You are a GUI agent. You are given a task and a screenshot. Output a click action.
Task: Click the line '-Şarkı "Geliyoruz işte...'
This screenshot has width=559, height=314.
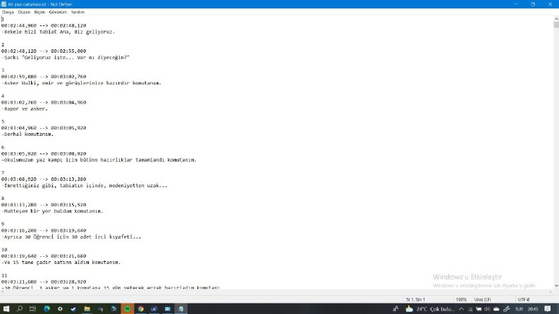point(66,57)
